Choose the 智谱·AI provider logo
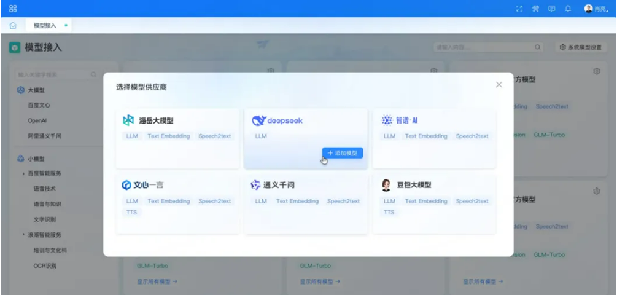Viewport: 617px width, 295px height. click(387, 120)
